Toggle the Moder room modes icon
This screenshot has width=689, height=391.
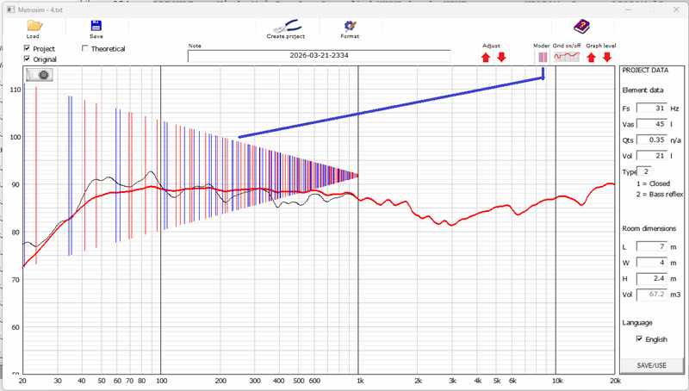point(542,57)
